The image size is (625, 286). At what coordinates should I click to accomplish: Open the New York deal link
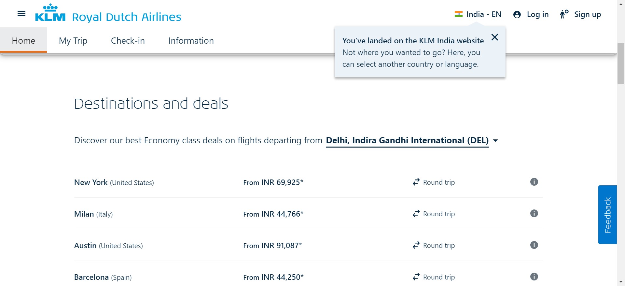tap(91, 182)
